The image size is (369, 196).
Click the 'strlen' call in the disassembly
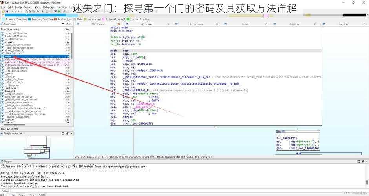tap(128, 117)
